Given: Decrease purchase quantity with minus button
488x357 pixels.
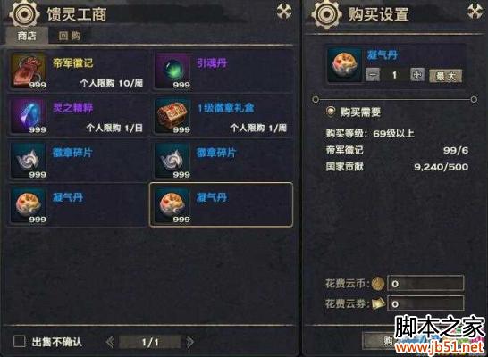Looking at the screenshot, I should 373,75.
